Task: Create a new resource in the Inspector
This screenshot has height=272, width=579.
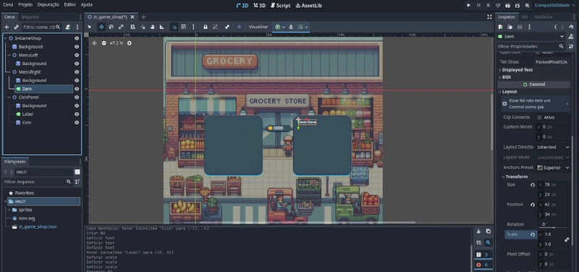Action: point(500,27)
